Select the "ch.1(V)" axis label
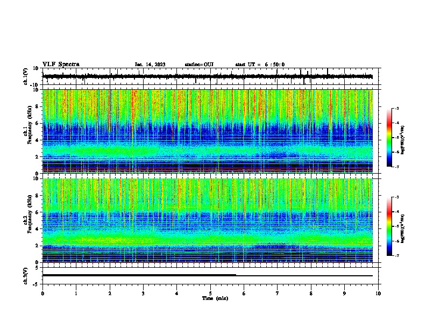The width and height of the screenshot is (426, 329). point(26,76)
